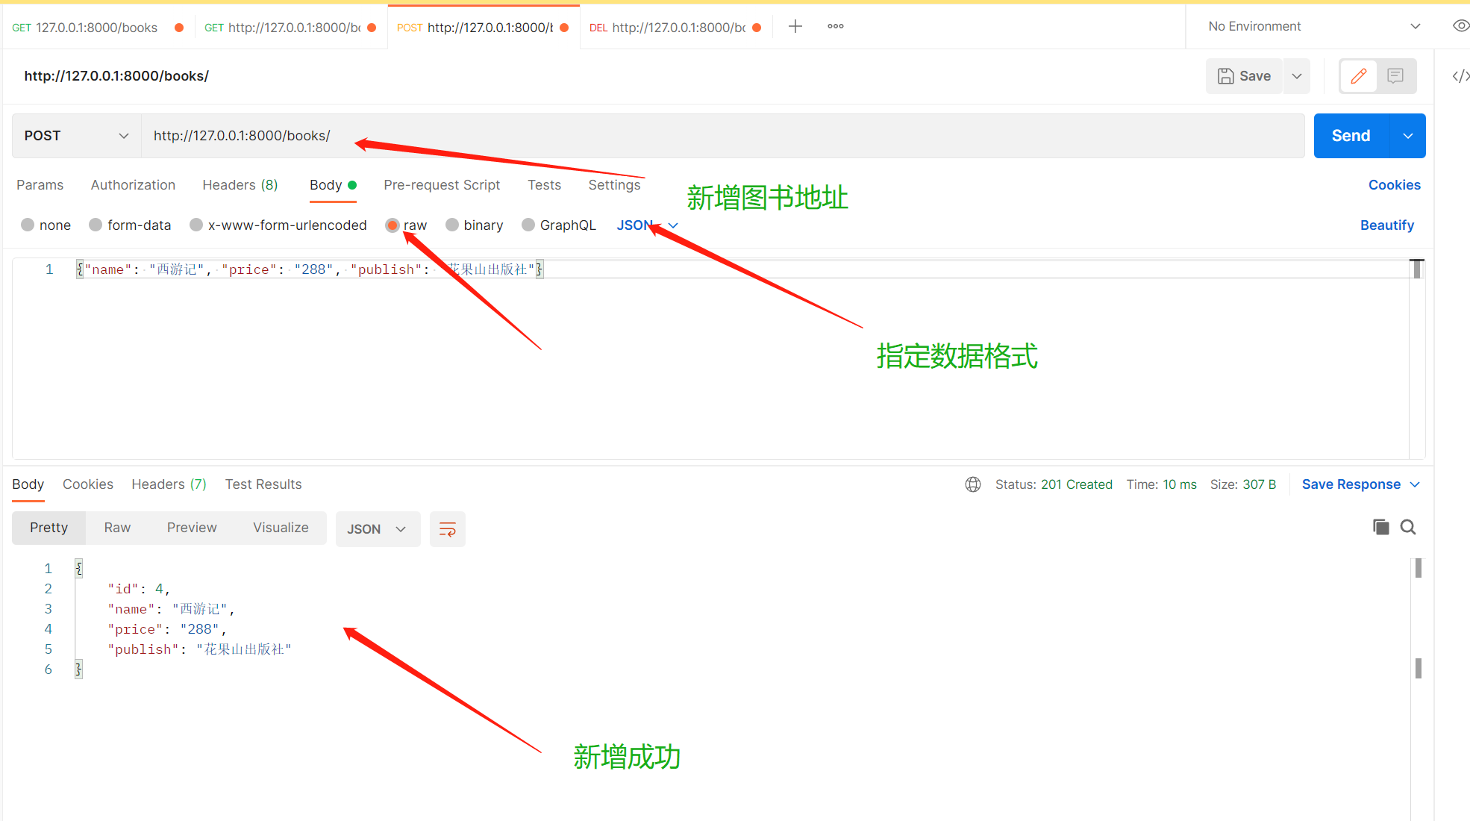This screenshot has width=1470, height=821.
Task: Choose the none body radio option
Action: pyautogui.click(x=28, y=225)
